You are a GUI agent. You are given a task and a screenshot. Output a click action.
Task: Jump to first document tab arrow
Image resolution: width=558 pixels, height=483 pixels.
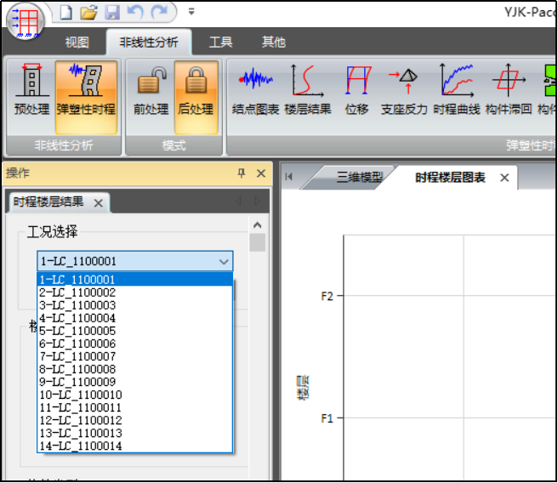(289, 176)
